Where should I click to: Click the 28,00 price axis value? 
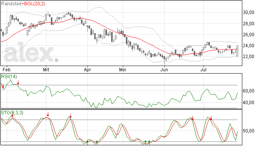click(x=248, y=24)
